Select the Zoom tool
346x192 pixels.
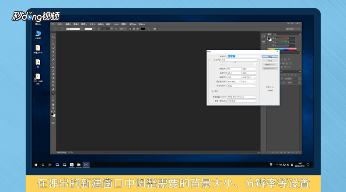click(x=53, y=108)
